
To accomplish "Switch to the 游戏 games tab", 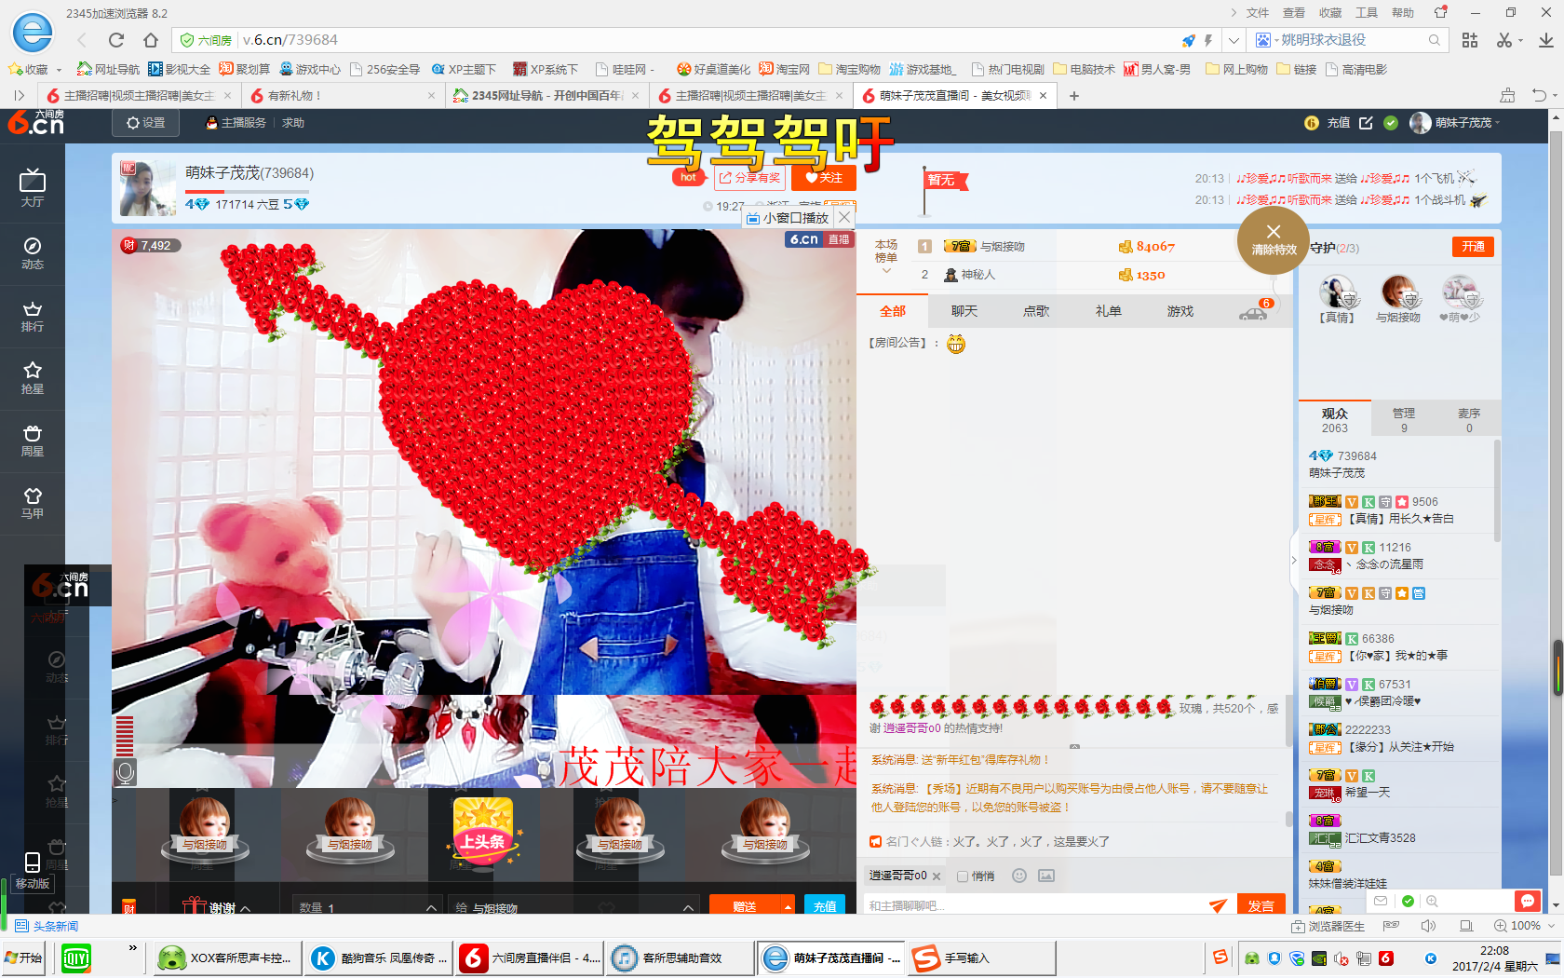I will (x=1180, y=311).
